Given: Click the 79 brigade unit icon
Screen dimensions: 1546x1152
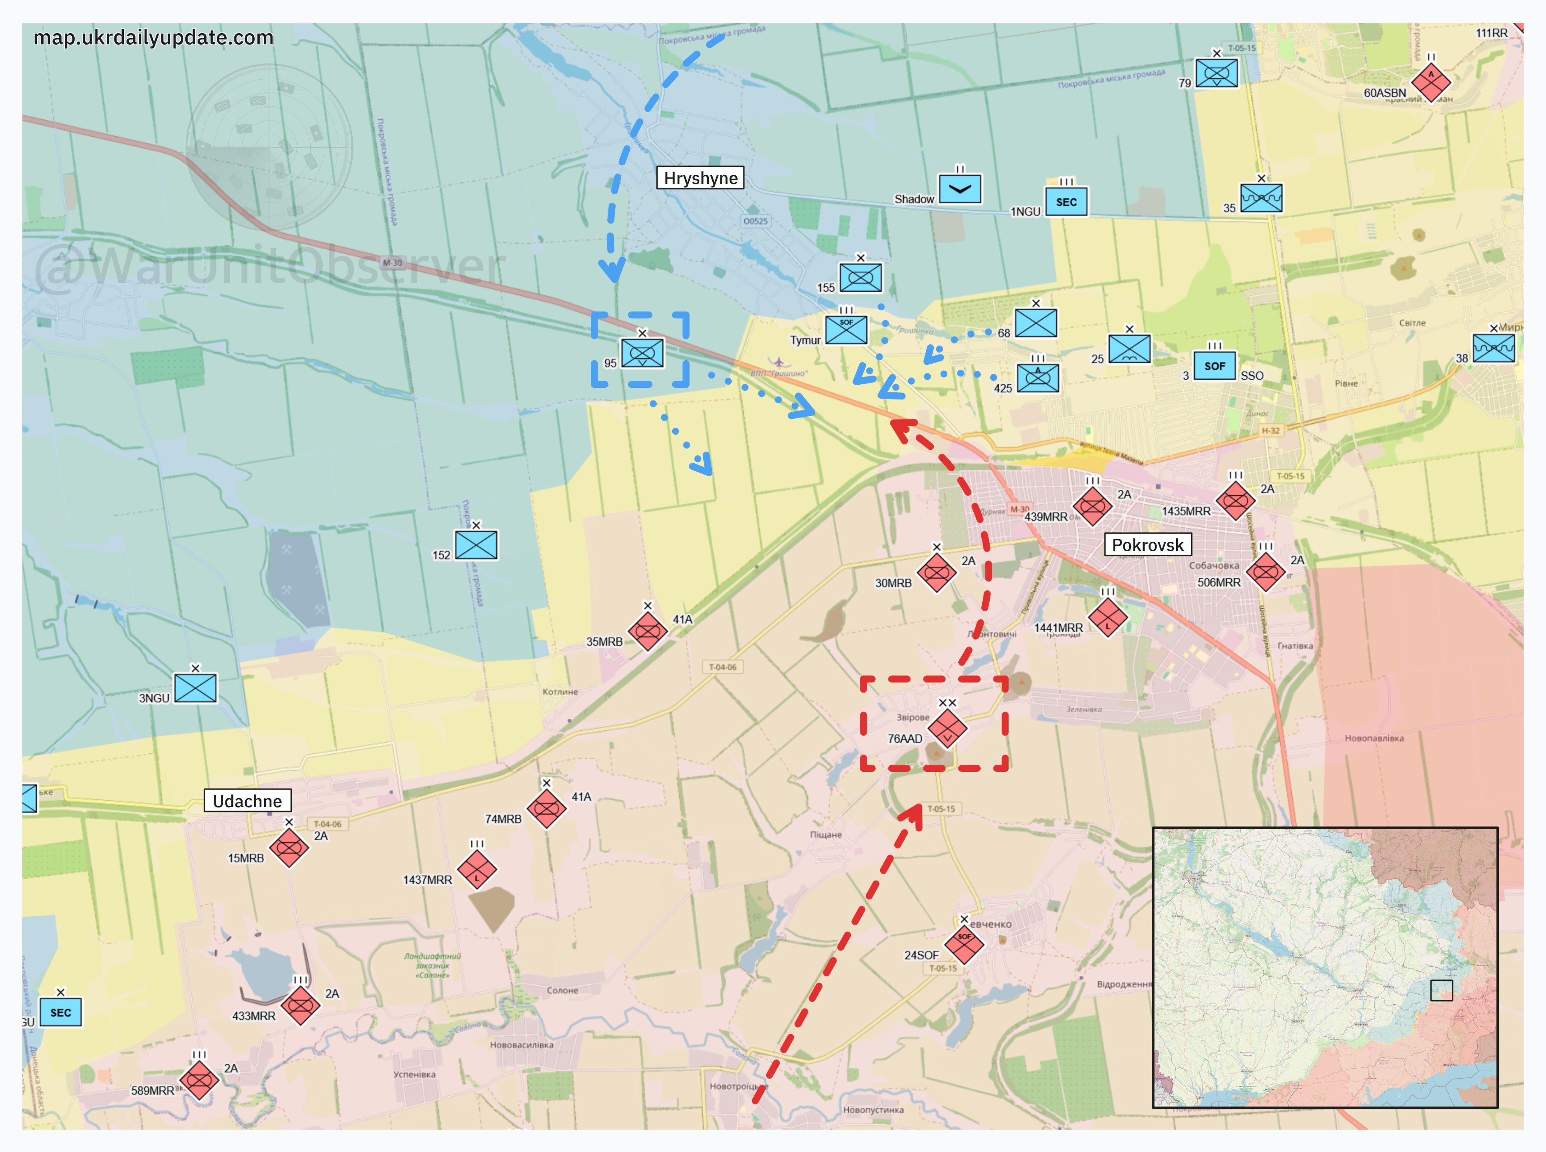Looking at the screenshot, I should point(1216,73).
